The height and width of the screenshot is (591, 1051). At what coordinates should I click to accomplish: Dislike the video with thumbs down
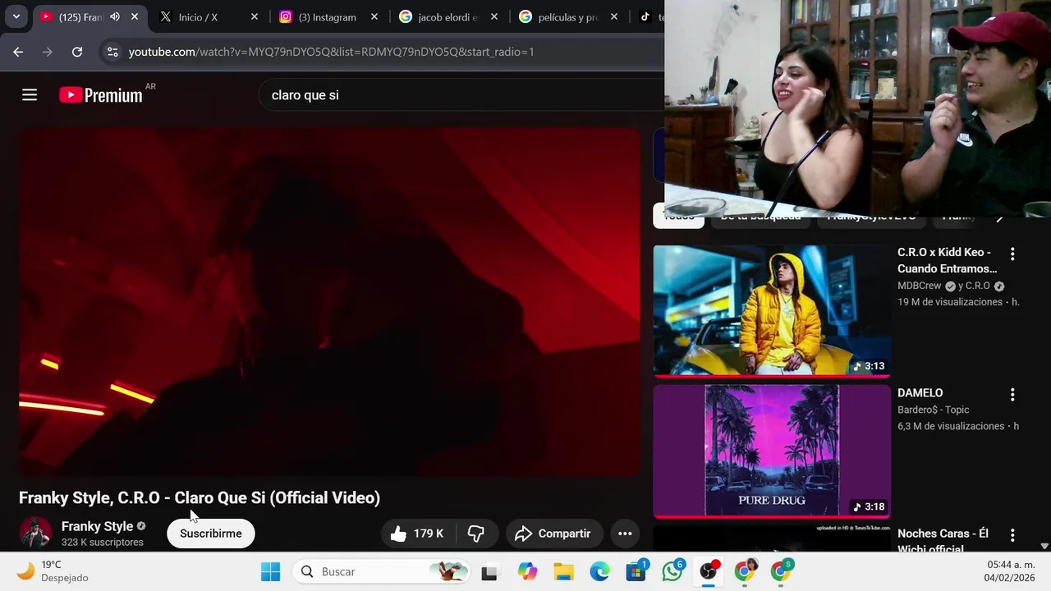[x=476, y=534]
